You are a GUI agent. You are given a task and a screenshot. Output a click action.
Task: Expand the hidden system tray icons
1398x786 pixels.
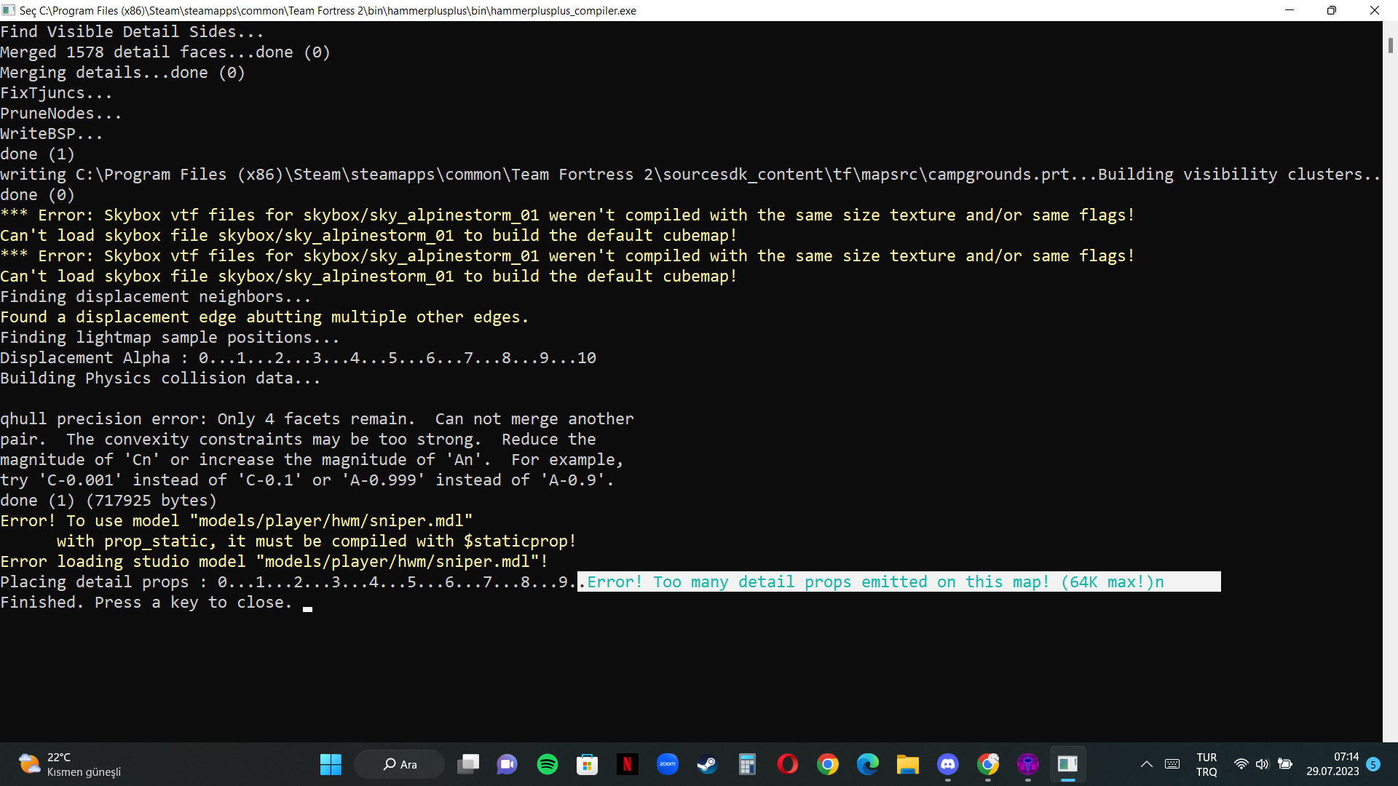pos(1146,764)
